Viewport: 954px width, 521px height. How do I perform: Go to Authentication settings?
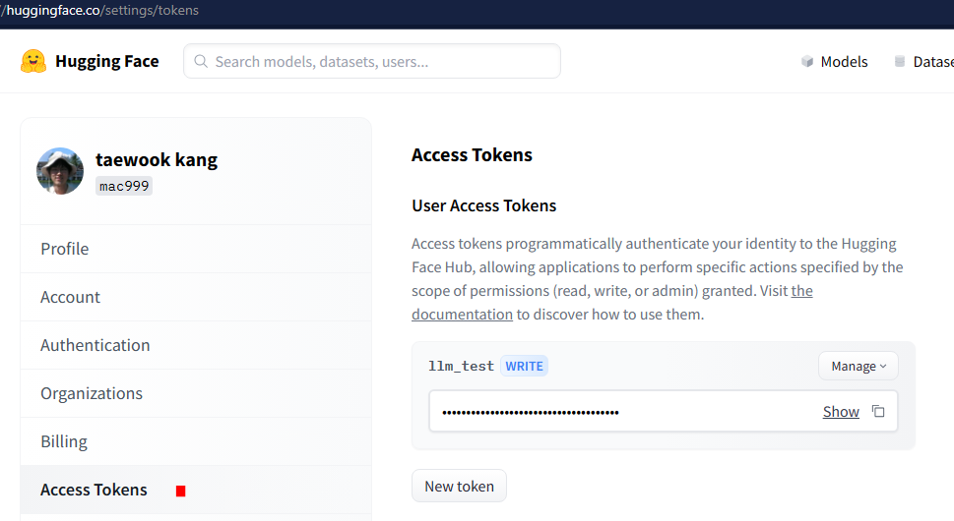coord(196,345)
